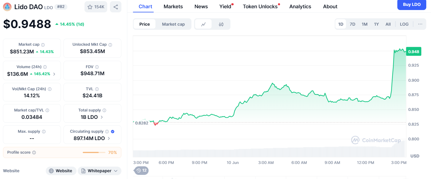Switch to candlestick chart icon

tap(221, 24)
